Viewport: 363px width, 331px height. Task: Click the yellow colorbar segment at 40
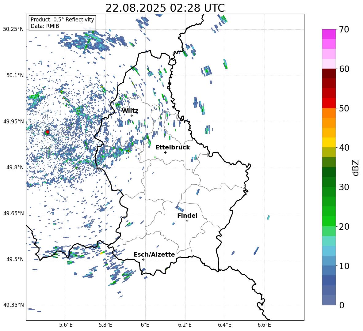click(x=329, y=142)
